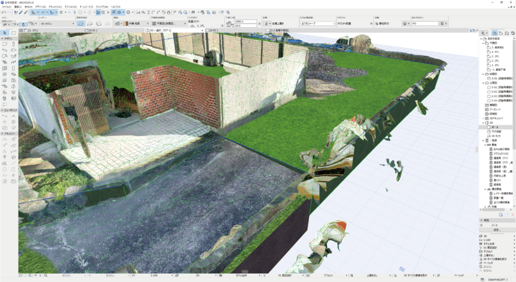
Task: Choose the Slab tool
Action: pyautogui.click(x=13, y=50)
